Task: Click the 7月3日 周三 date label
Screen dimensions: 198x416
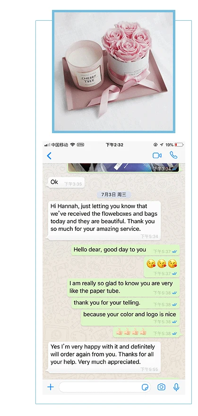Action: pyautogui.click(x=114, y=195)
